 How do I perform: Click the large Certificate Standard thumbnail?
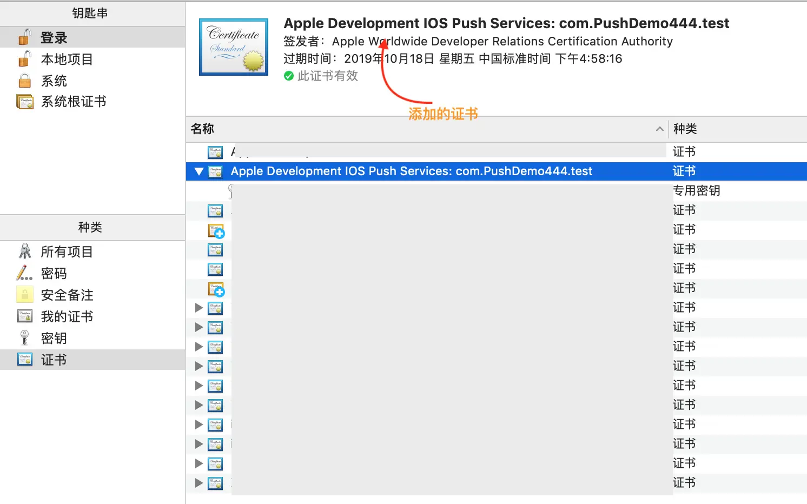click(234, 47)
